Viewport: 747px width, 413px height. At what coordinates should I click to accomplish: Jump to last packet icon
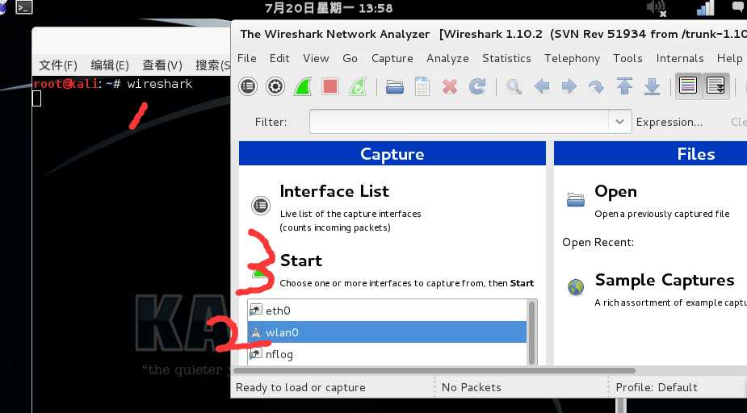tap(652, 86)
